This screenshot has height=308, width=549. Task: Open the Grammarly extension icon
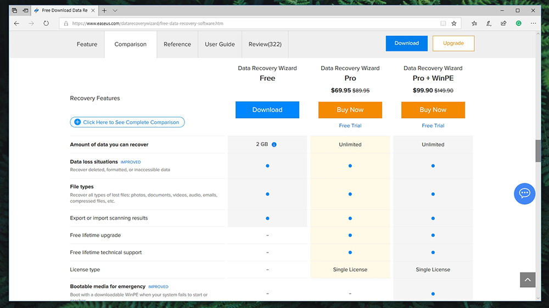coord(519,24)
